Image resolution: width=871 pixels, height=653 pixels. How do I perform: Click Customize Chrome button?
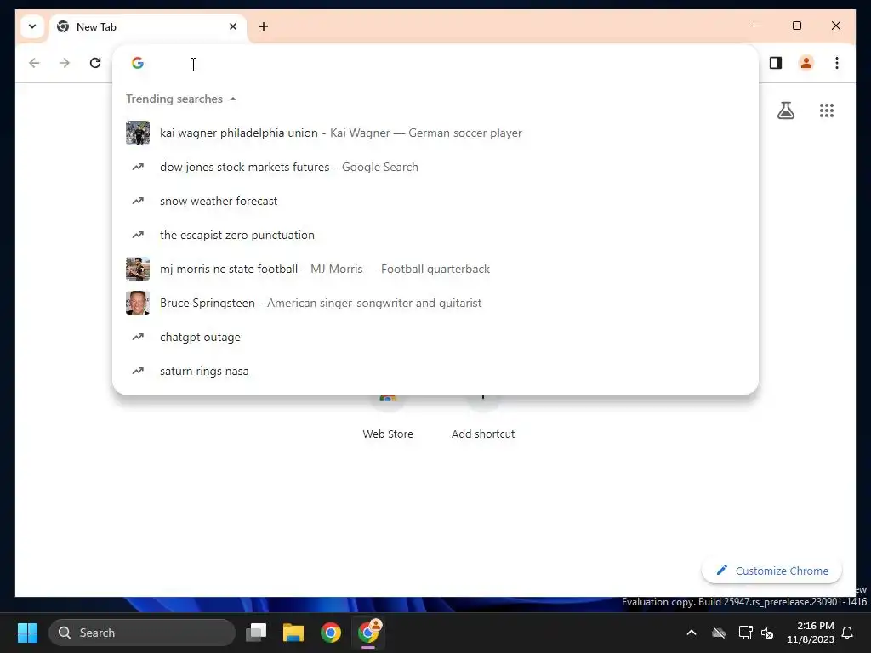pyautogui.click(x=771, y=571)
